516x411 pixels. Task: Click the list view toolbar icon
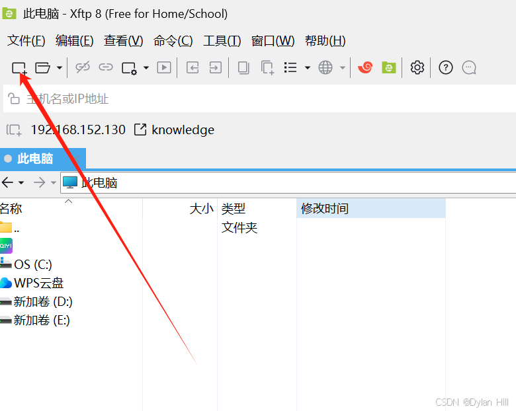(290, 68)
